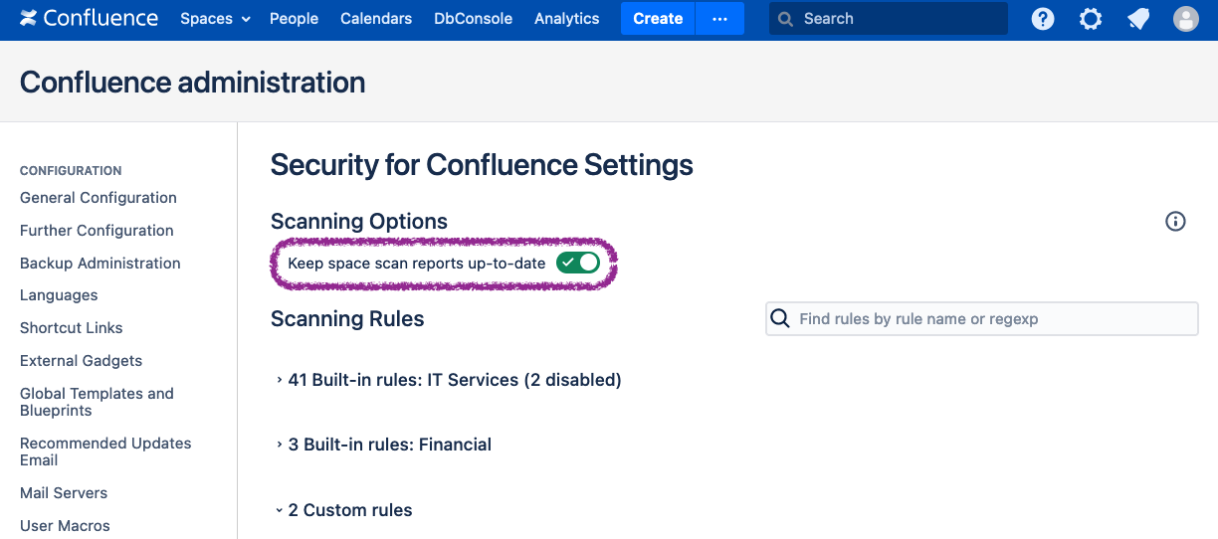Open the Analytics menu item
Screen dimensions: 1218x539
(x=566, y=19)
